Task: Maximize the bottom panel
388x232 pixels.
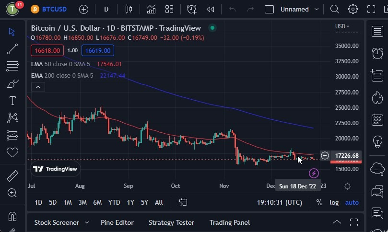Action: pos(354,222)
